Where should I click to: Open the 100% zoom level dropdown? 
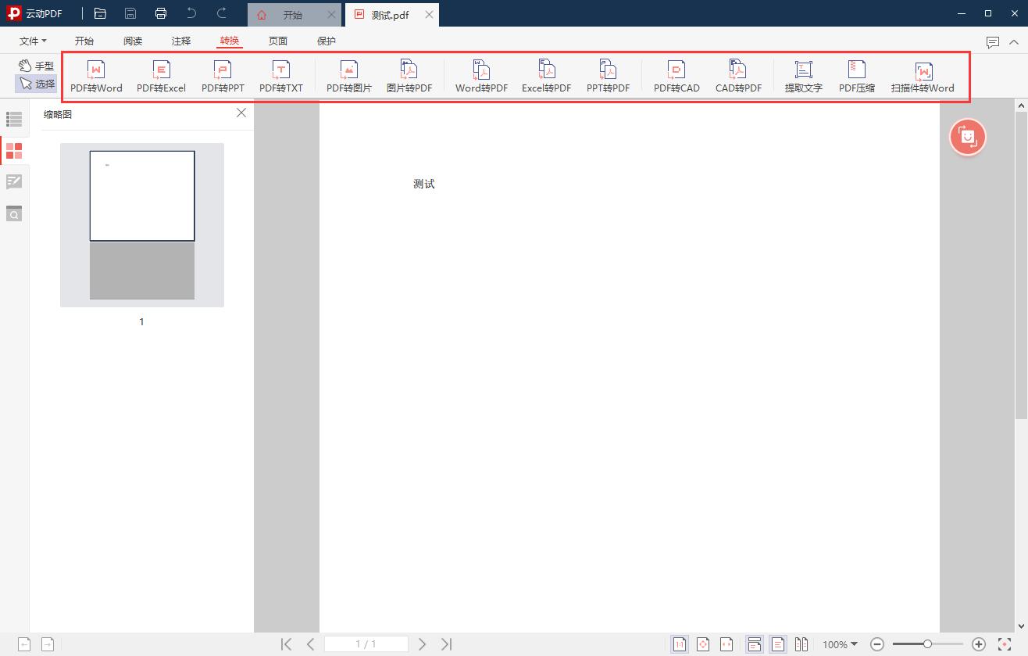pos(840,644)
